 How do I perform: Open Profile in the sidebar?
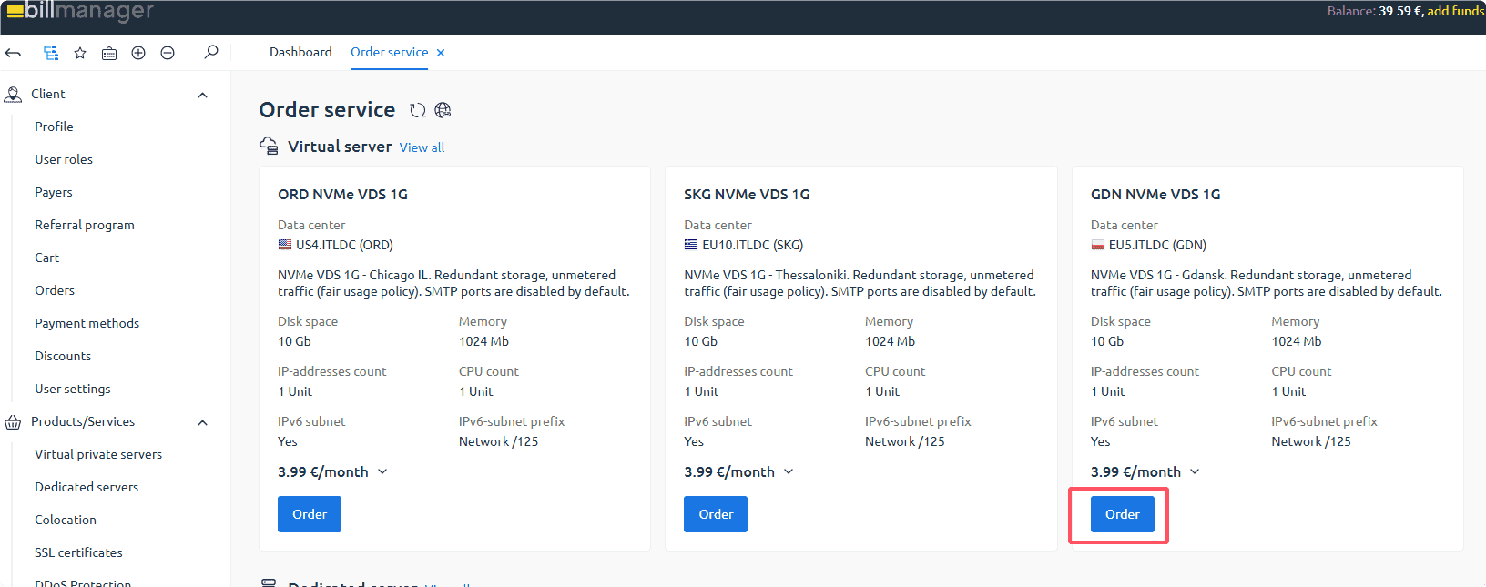[54, 127]
